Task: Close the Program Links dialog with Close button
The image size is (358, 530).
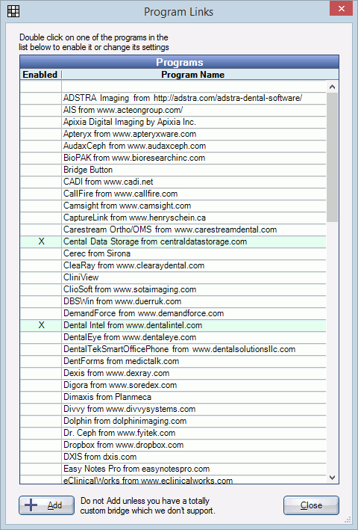Action: 311,505
